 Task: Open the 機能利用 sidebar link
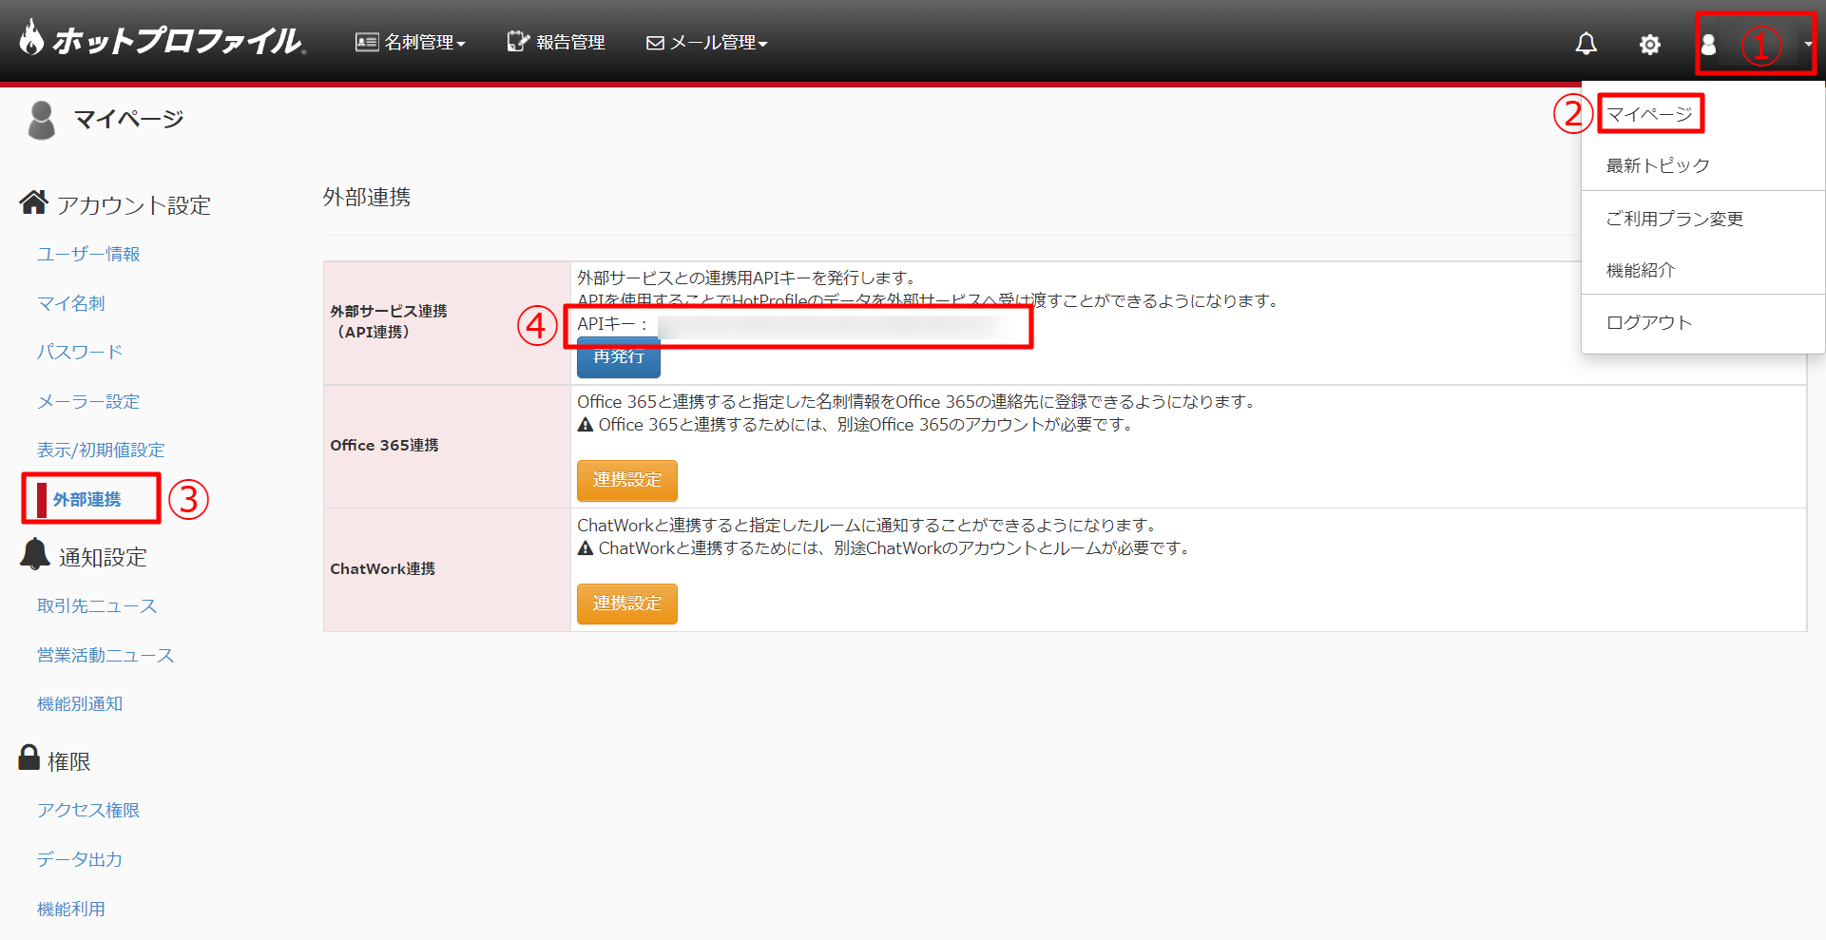pos(71,909)
